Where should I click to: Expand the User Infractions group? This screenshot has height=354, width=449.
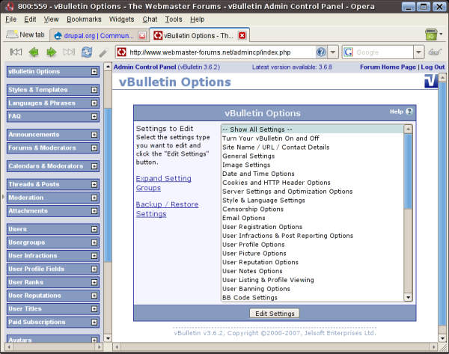[x=94, y=256]
